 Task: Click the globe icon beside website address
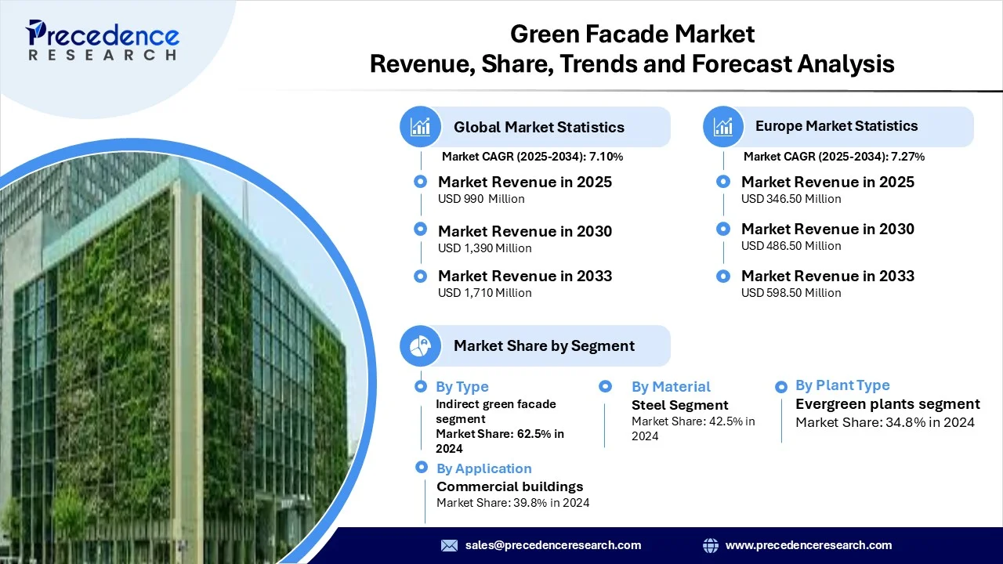point(711,545)
